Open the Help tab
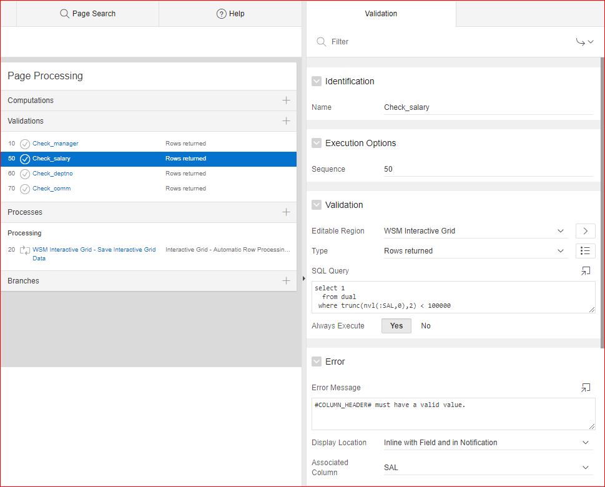The height and width of the screenshot is (487, 605). (230, 14)
